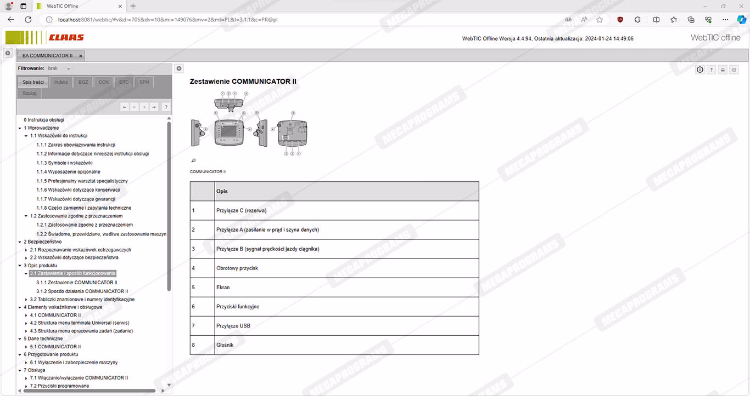Open navigation help question mark in the contents panel
This screenshot has width=750, height=396.
[166, 107]
